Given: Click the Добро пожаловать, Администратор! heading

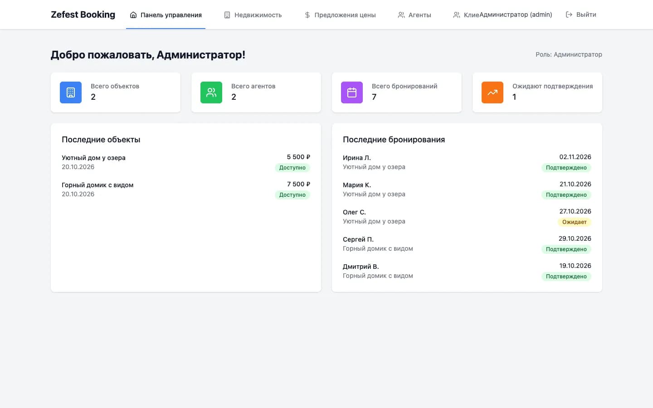Looking at the screenshot, I should 148,55.
